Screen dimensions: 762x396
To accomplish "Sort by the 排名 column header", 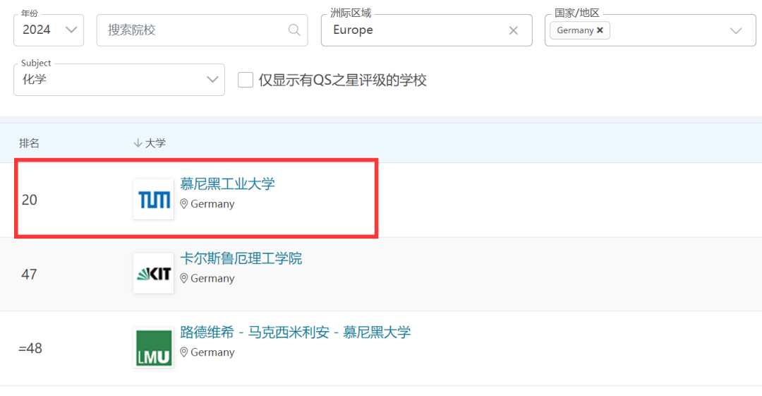I will pyautogui.click(x=29, y=143).
